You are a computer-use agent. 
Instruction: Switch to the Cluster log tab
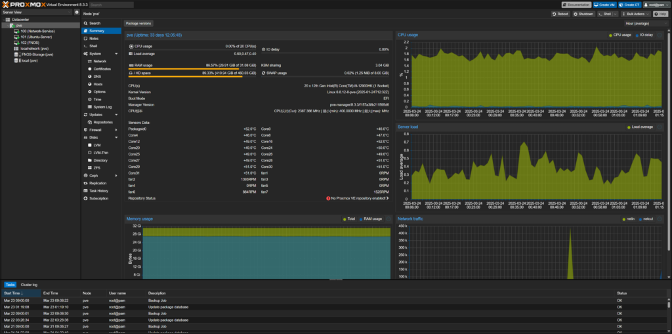29,285
